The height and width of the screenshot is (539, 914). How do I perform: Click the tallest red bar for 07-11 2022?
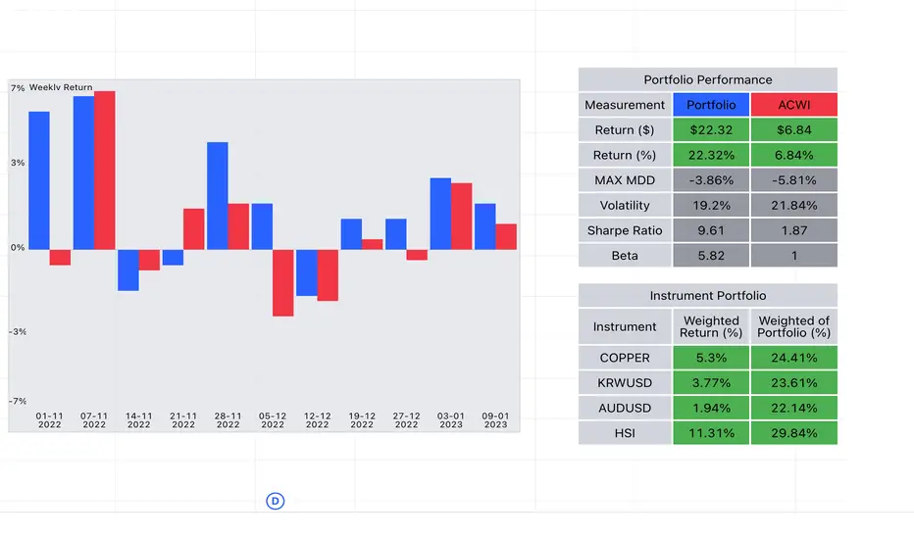[104, 171]
